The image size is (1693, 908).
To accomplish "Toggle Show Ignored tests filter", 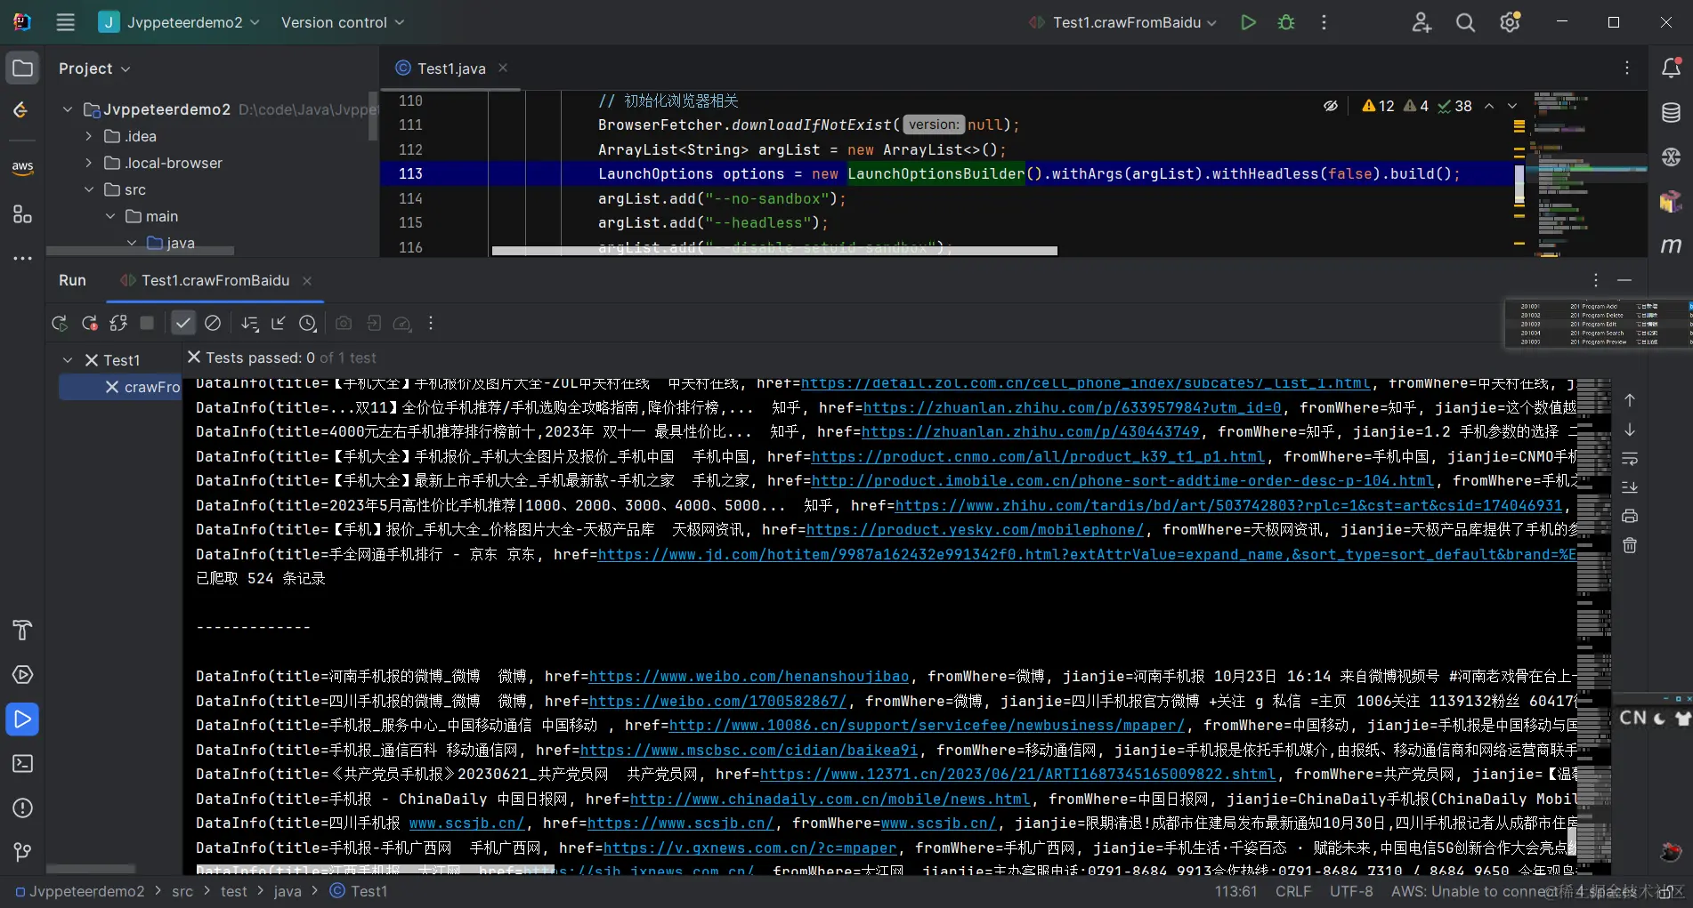I will click(x=213, y=323).
